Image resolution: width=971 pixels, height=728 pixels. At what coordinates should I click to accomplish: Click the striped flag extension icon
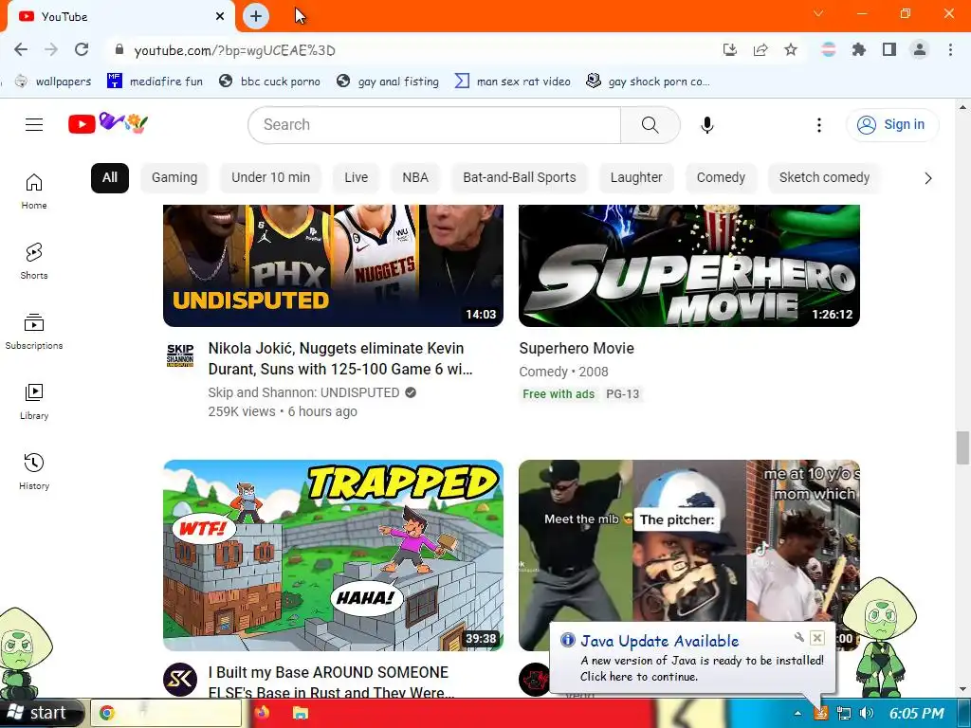[829, 49]
